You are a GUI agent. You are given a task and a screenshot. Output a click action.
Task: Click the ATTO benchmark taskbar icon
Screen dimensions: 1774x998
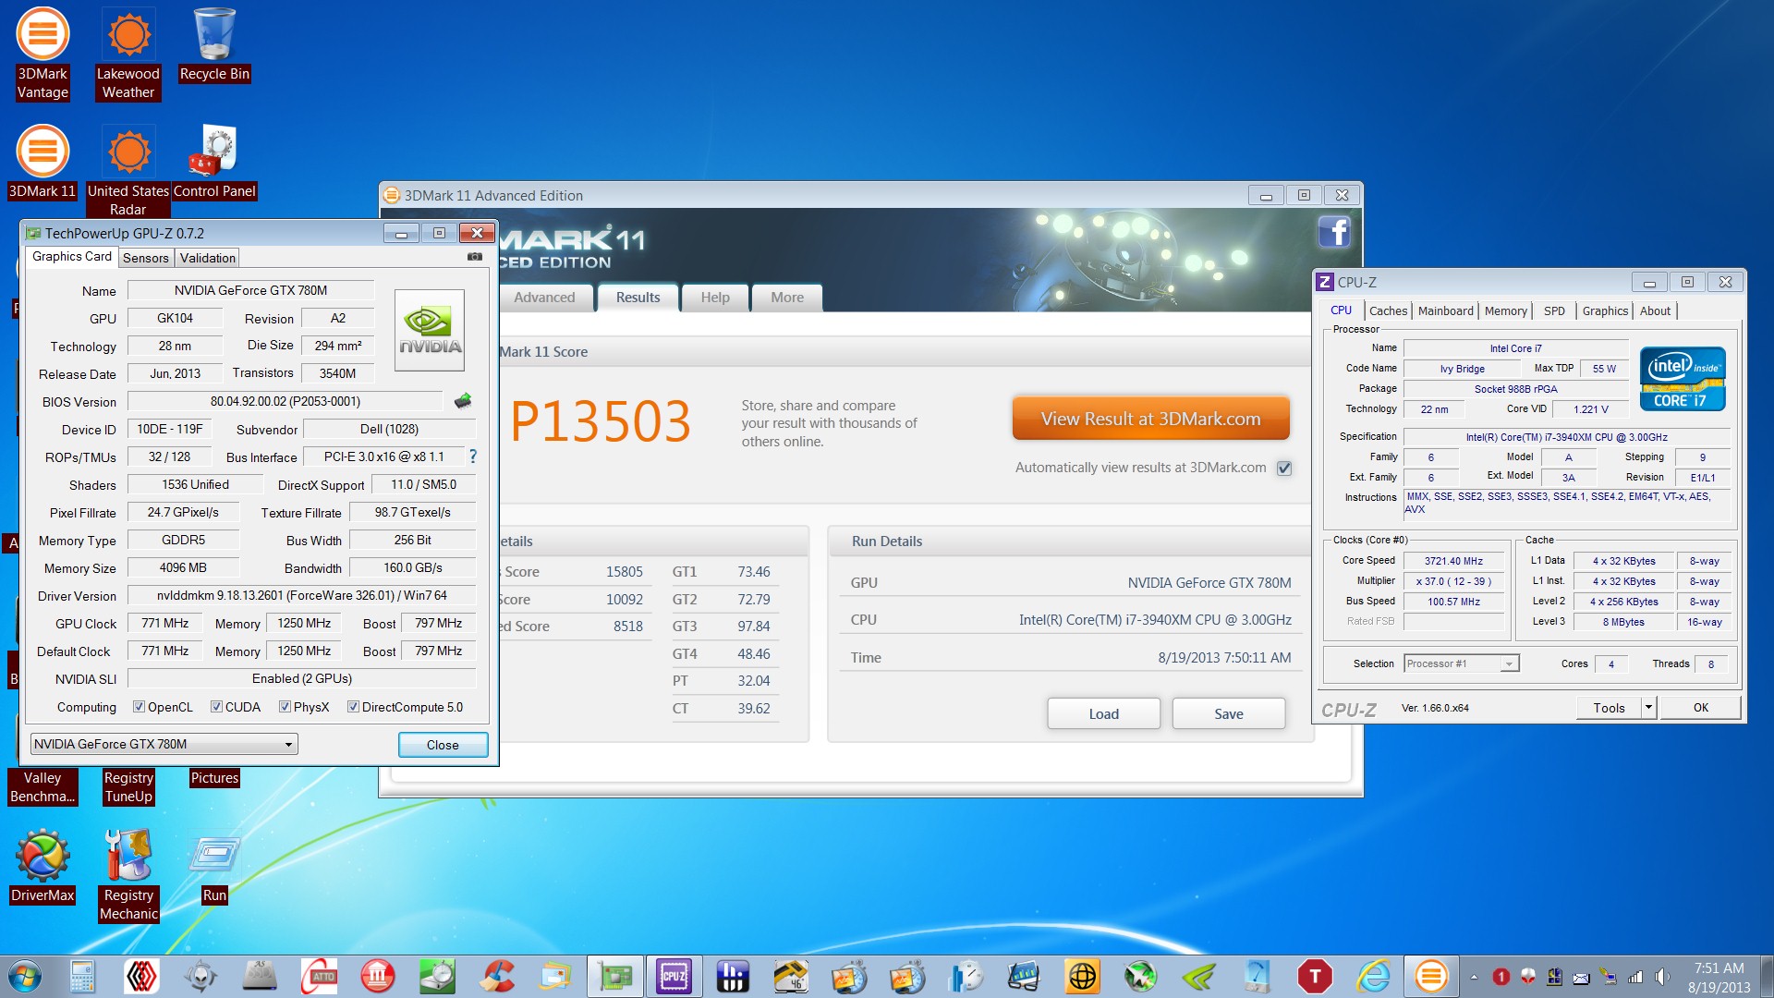(x=320, y=976)
